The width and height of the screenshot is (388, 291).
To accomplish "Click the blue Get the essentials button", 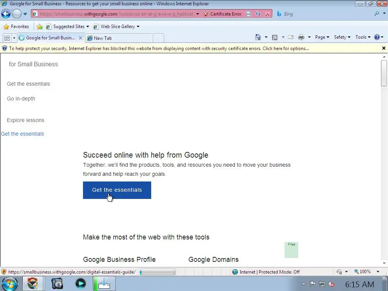I will pyautogui.click(x=117, y=190).
